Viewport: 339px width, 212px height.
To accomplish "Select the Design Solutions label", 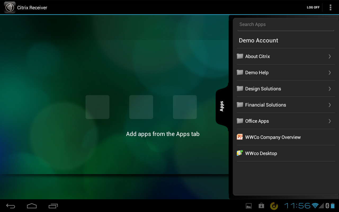I will [263, 89].
